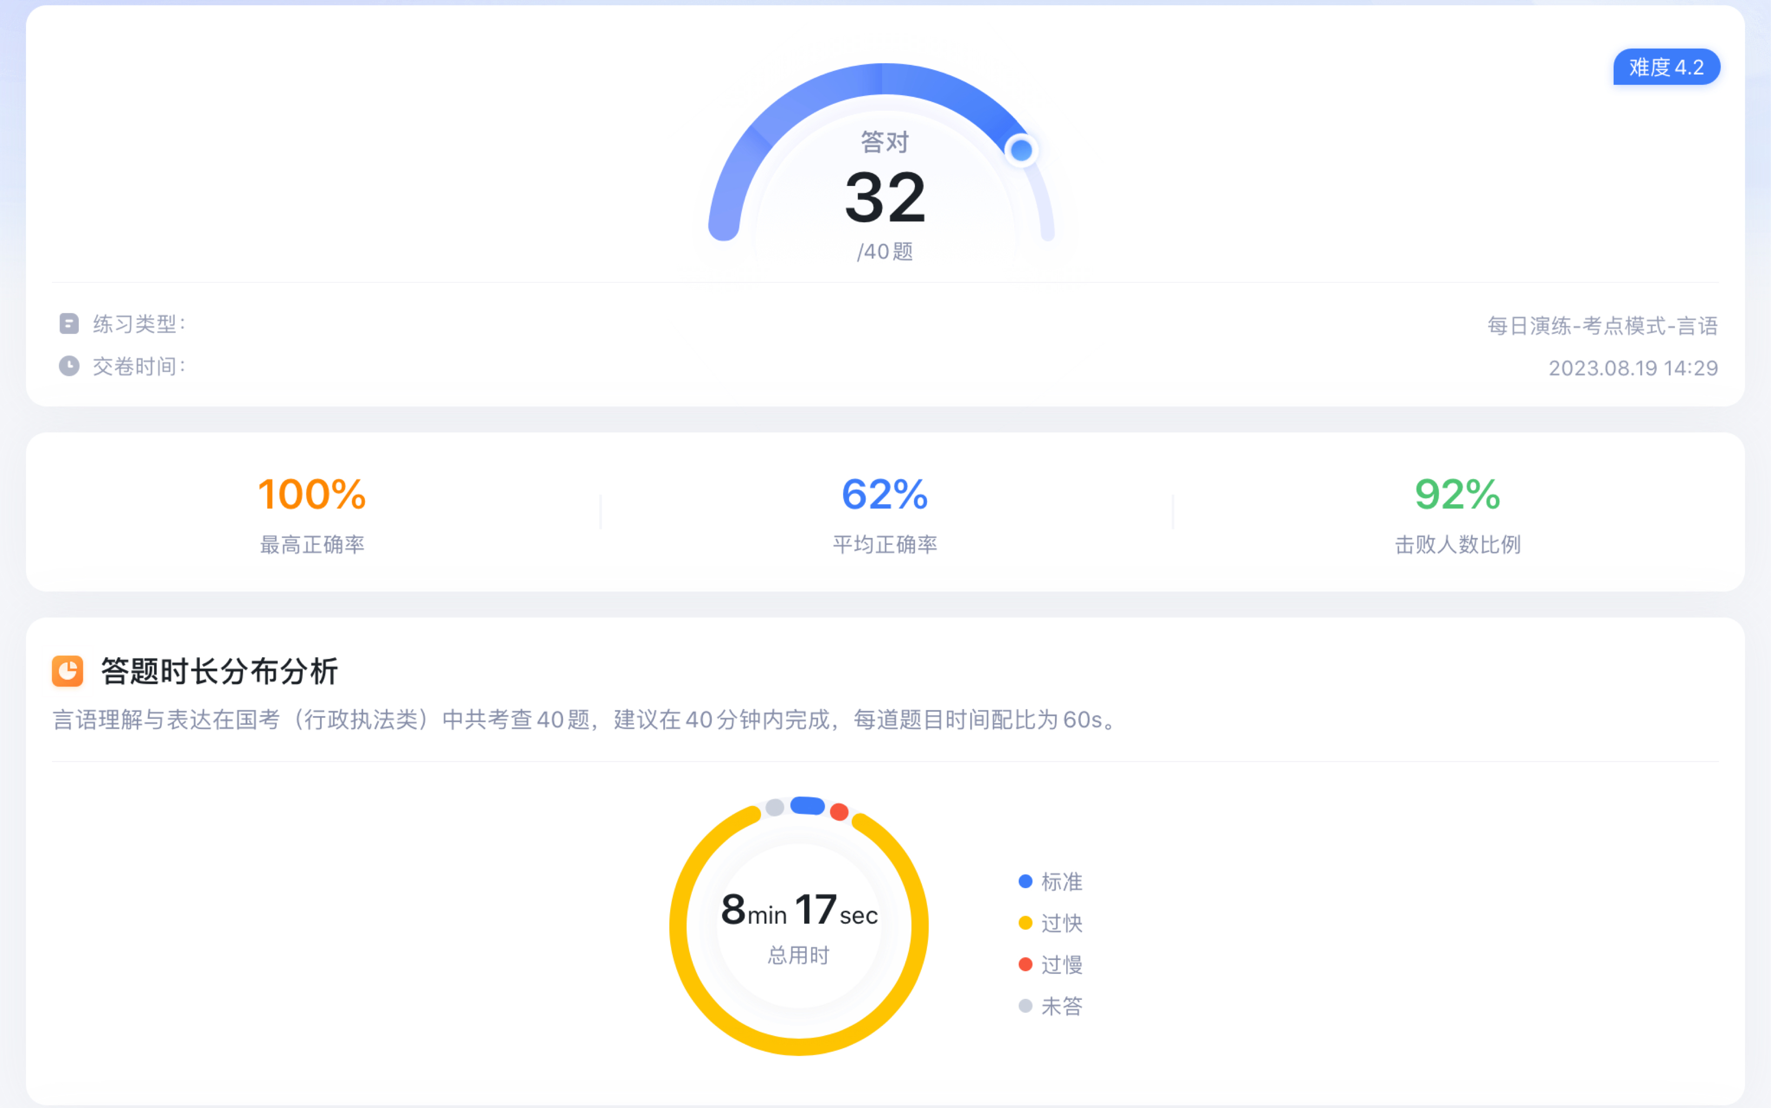The image size is (1771, 1108).
Task: Click the 92% 击败人数比例 statistic
Action: [1458, 513]
